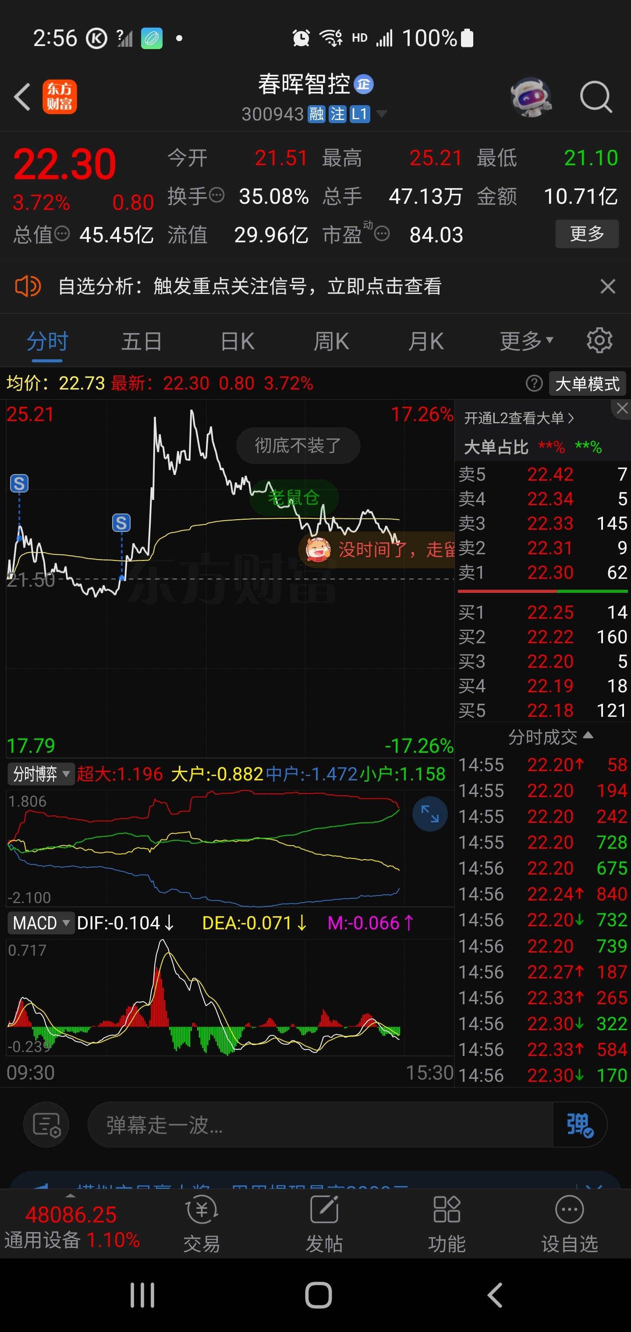Viewport: 631px width, 1332px height.
Task: Select the 买5 22.18 order row
Action: (x=542, y=710)
